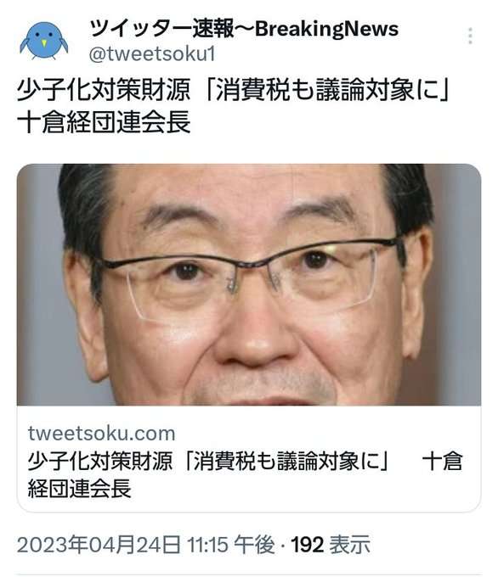Open the tweetsoku.com domain link
Viewport: 498px width, 577px height.
101,433
